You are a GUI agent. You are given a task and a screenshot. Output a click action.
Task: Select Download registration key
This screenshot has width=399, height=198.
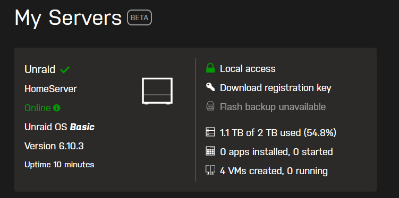(276, 88)
